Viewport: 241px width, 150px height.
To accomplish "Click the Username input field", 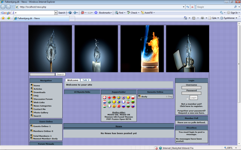I will (191, 88).
